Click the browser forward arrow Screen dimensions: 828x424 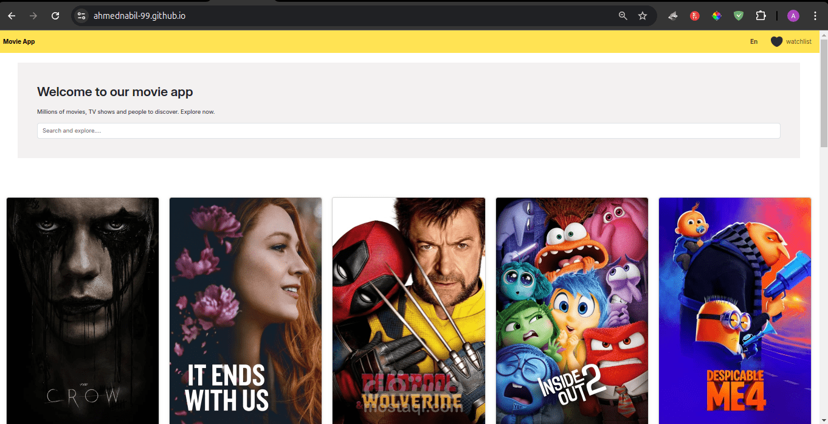(x=33, y=16)
